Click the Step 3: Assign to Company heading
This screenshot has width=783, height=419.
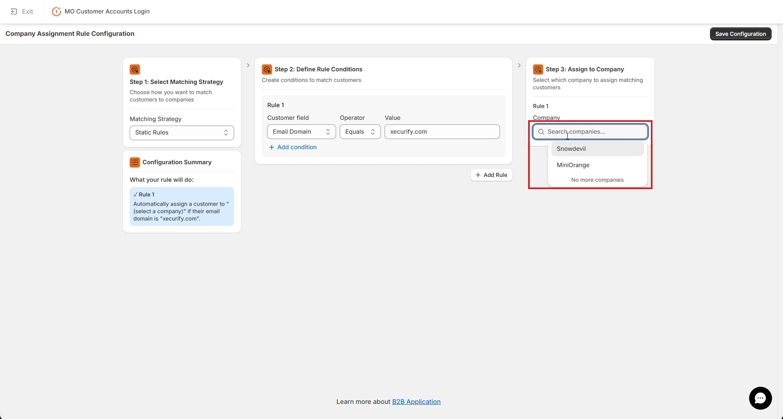[585, 69]
